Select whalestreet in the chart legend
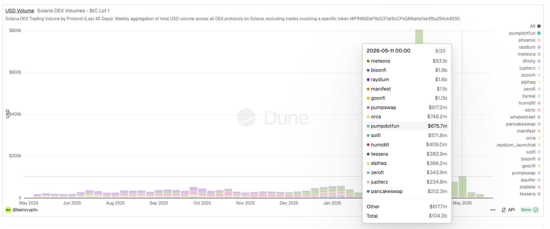The width and height of the screenshot is (550, 229). click(525, 117)
